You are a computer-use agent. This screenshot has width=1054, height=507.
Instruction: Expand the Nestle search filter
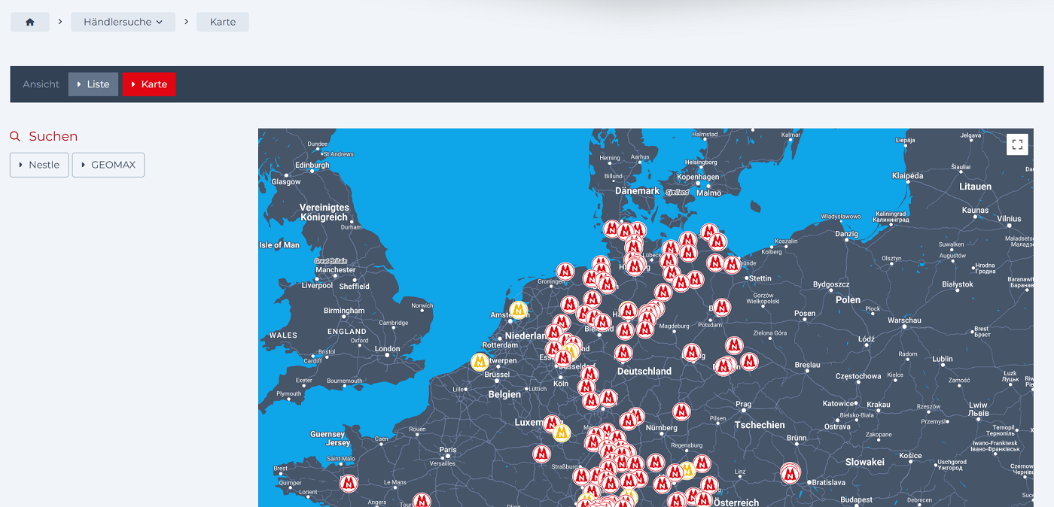click(39, 165)
